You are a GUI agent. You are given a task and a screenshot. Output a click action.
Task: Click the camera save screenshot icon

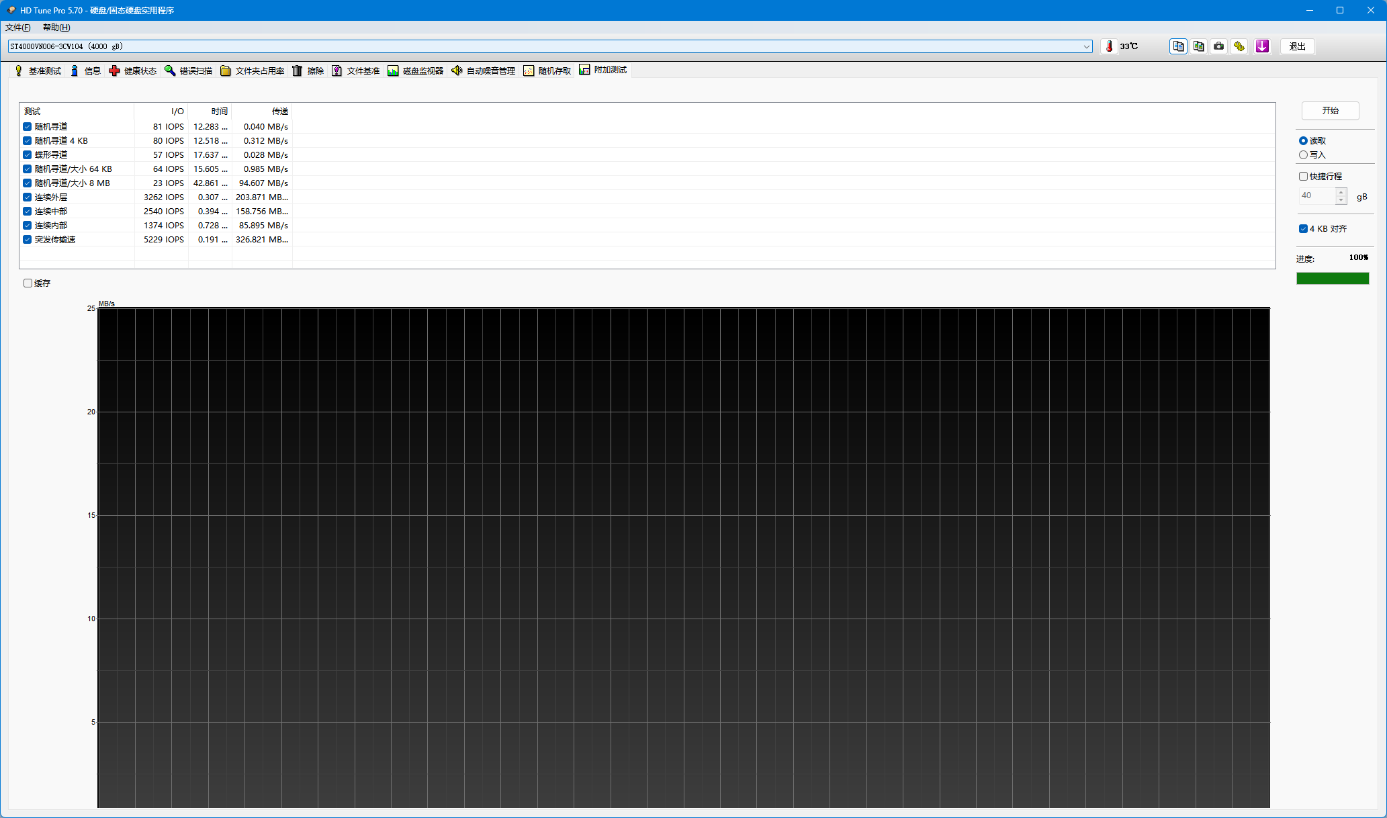(1218, 46)
